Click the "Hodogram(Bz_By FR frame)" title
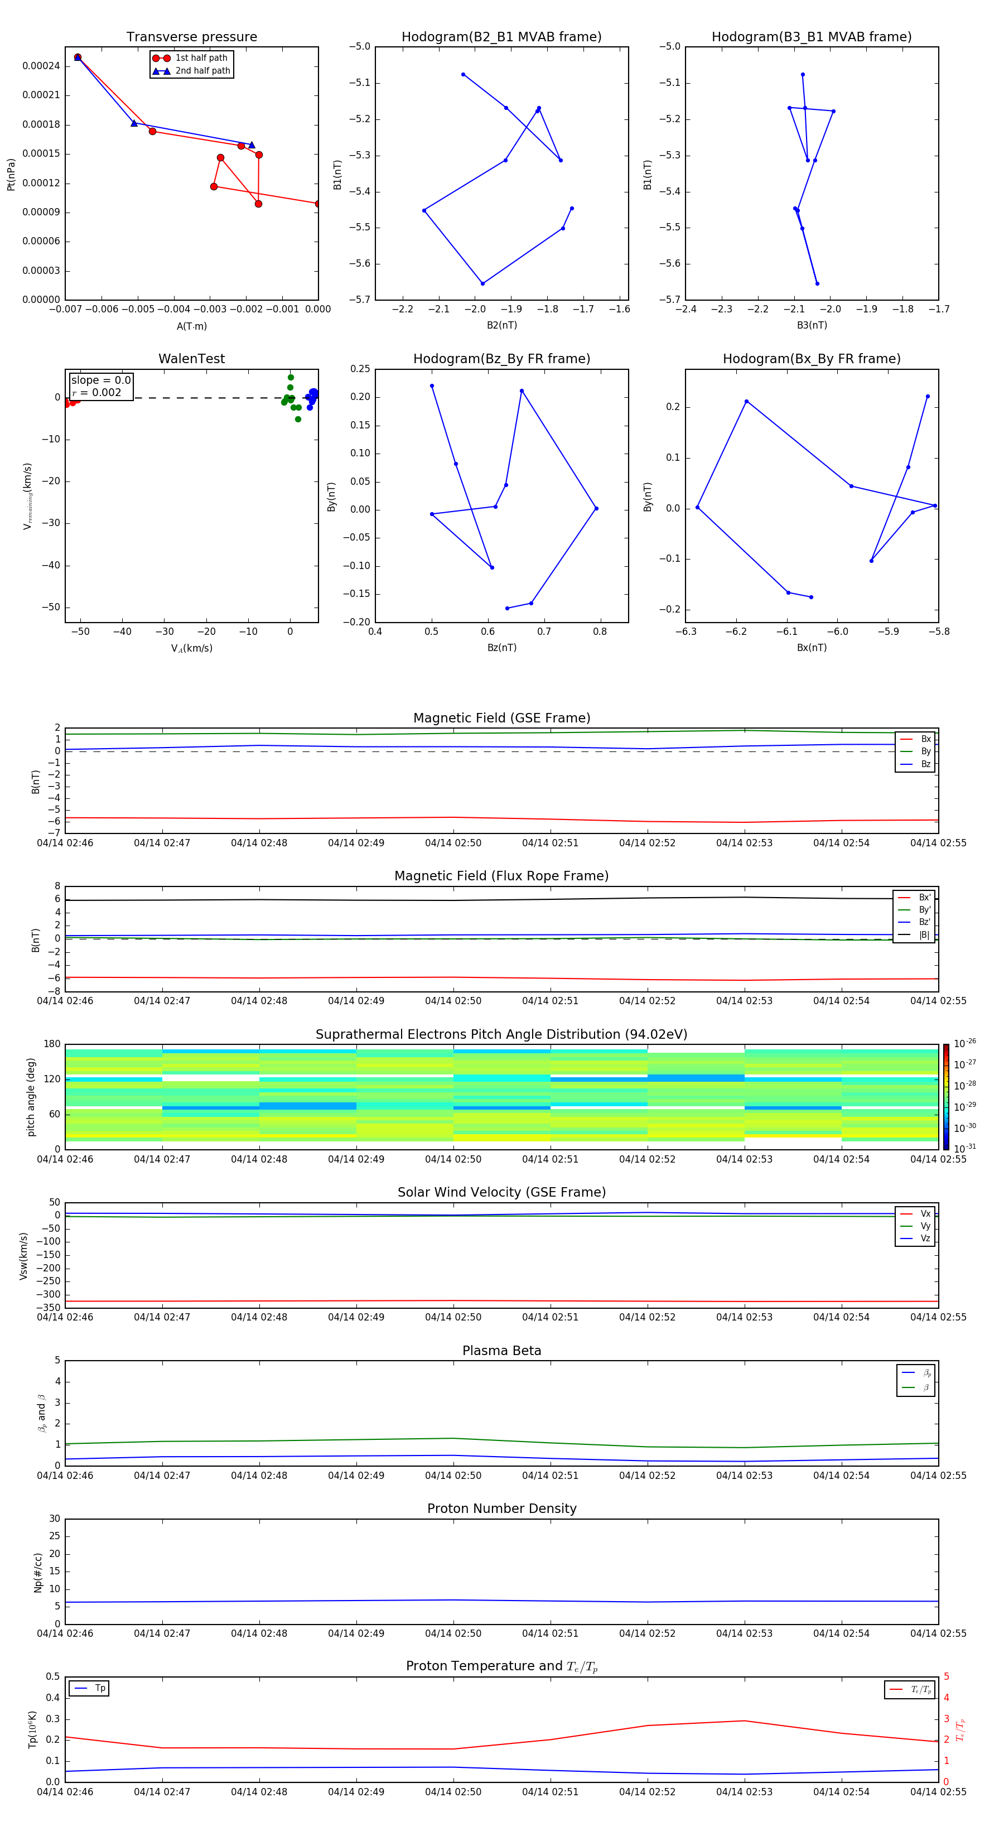 (501, 359)
